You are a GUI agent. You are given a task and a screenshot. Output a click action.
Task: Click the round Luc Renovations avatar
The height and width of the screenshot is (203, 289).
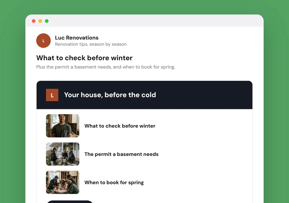click(43, 40)
